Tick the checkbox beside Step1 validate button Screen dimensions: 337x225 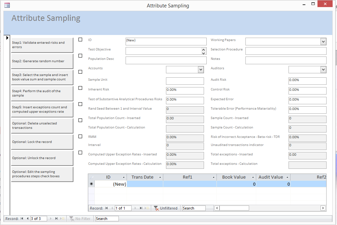pyautogui.click(x=80, y=40)
